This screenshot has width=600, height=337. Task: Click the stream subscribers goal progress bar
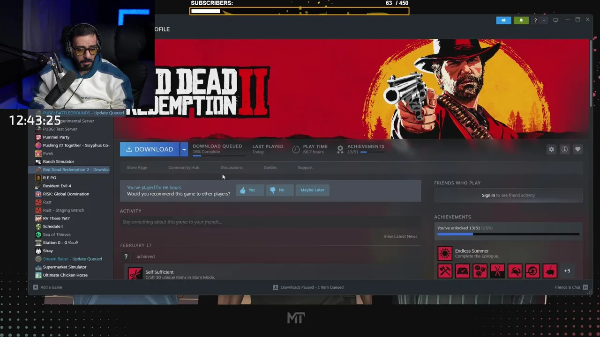click(x=299, y=11)
